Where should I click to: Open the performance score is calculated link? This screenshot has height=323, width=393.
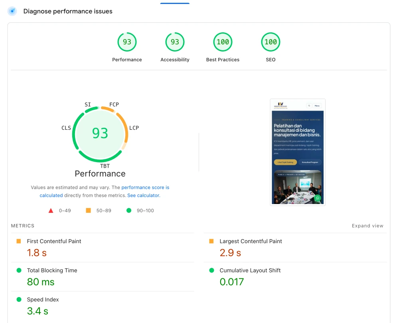pyautogui.click(x=145, y=187)
